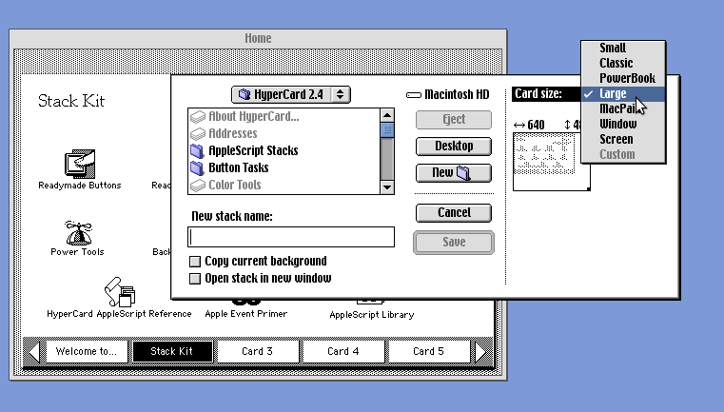Click the card size preview thumbnail
This screenshot has height=412, width=724.
click(x=551, y=162)
